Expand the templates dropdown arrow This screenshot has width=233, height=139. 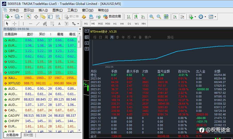[x=215, y=17]
